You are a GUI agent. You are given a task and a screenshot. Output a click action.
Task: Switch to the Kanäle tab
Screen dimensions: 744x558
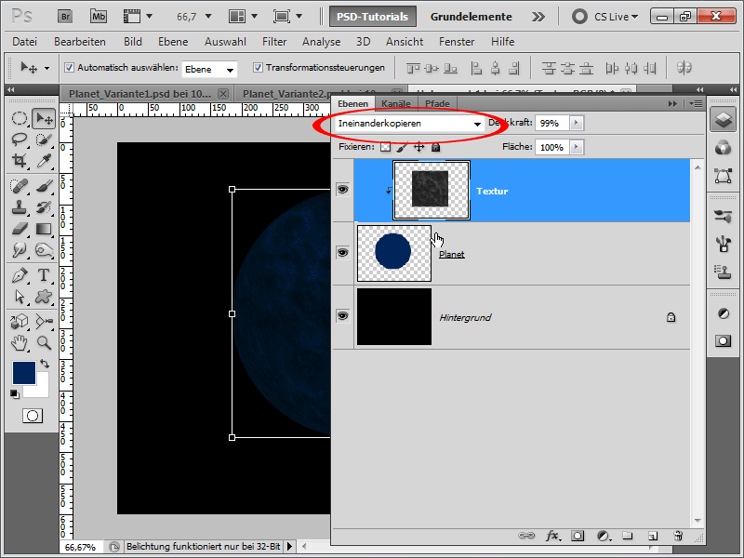tap(396, 103)
